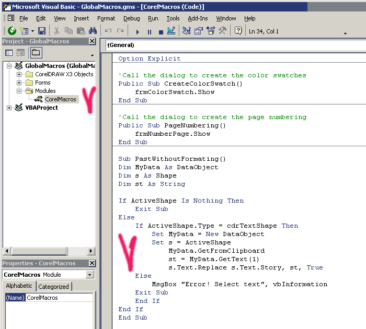This screenshot has height=329, width=366.
Task: Select the CorelMacros module in tree
Action: click(x=61, y=99)
